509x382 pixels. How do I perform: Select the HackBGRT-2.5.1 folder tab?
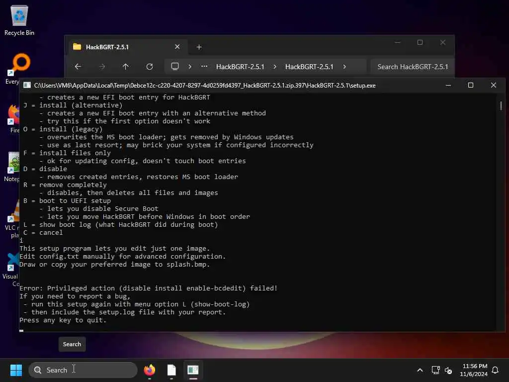pyautogui.click(x=128, y=47)
